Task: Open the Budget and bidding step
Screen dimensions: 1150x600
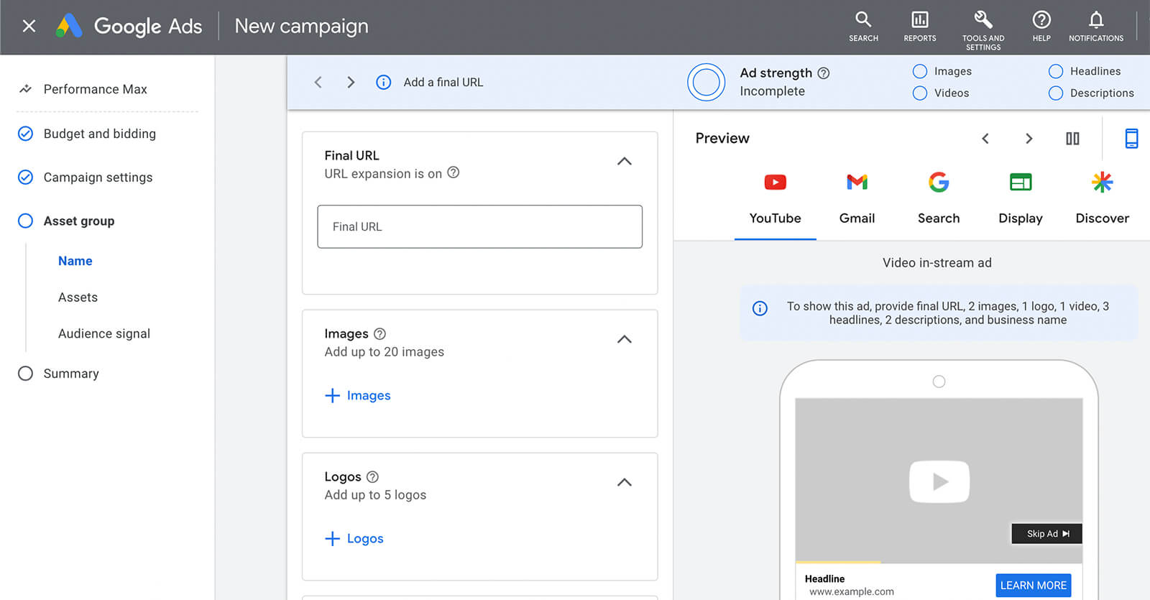Action: pyautogui.click(x=99, y=134)
